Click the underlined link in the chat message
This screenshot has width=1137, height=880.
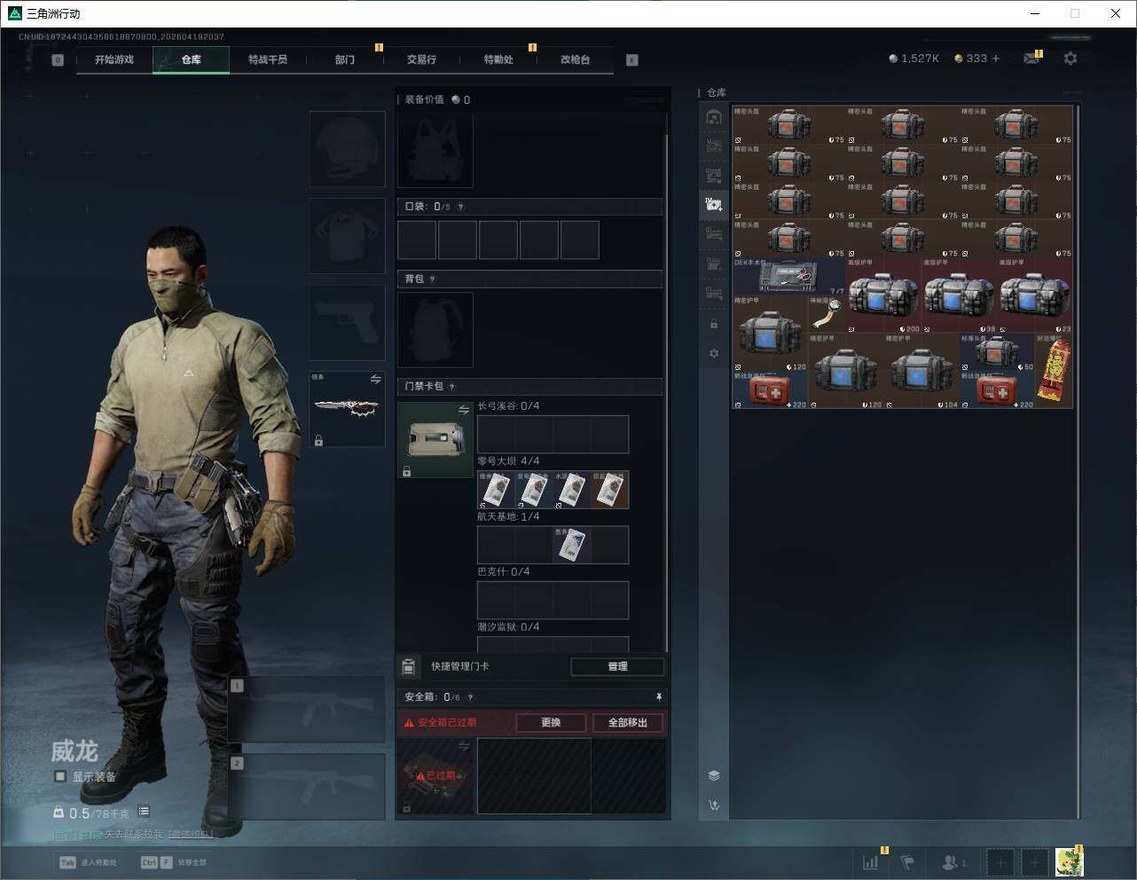click(x=191, y=834)
